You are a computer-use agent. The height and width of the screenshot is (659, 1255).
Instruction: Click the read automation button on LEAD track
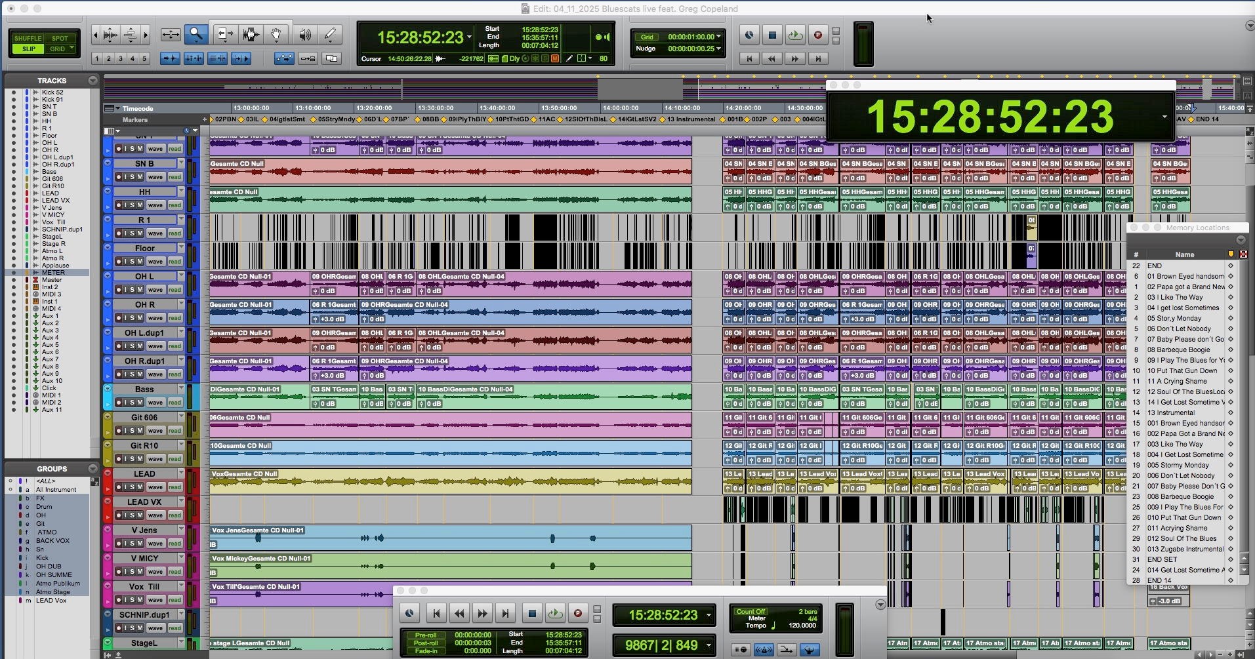pyautogui.click(x=175, y=487)
